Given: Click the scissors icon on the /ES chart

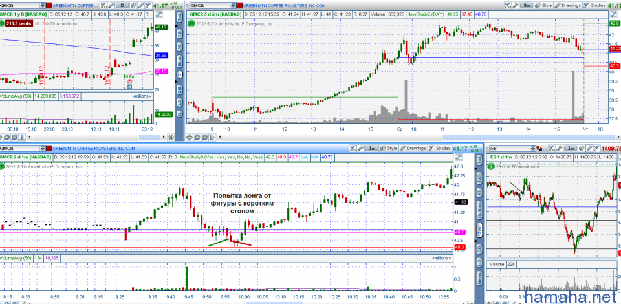Looking at the screenshot, I should point(552,148).
